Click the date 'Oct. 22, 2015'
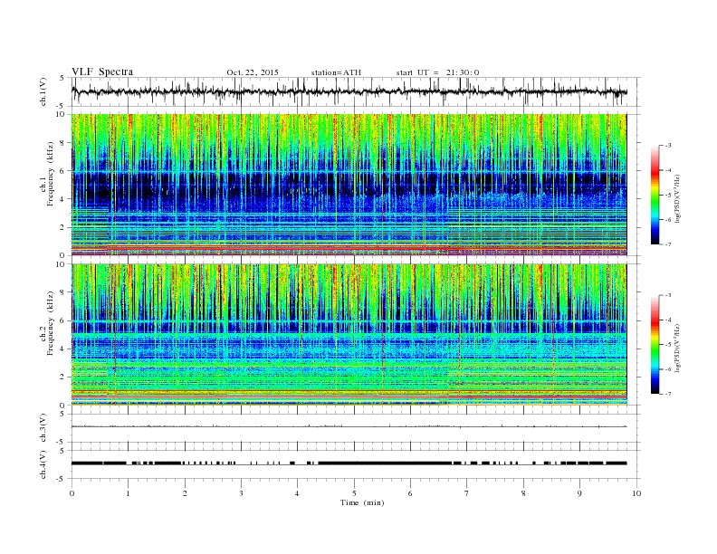This screenshot has height=554, width=717. pyautogui.click(x=253, y=72)
